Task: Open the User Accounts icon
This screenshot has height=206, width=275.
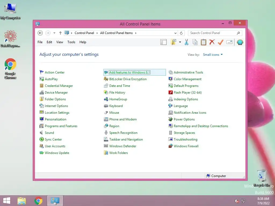Action: coord(42,146)
